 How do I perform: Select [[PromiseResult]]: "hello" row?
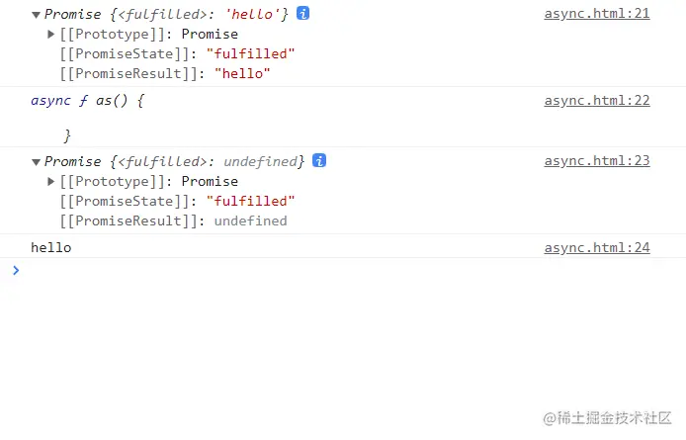pyautogui.click(x=165, y=73)
